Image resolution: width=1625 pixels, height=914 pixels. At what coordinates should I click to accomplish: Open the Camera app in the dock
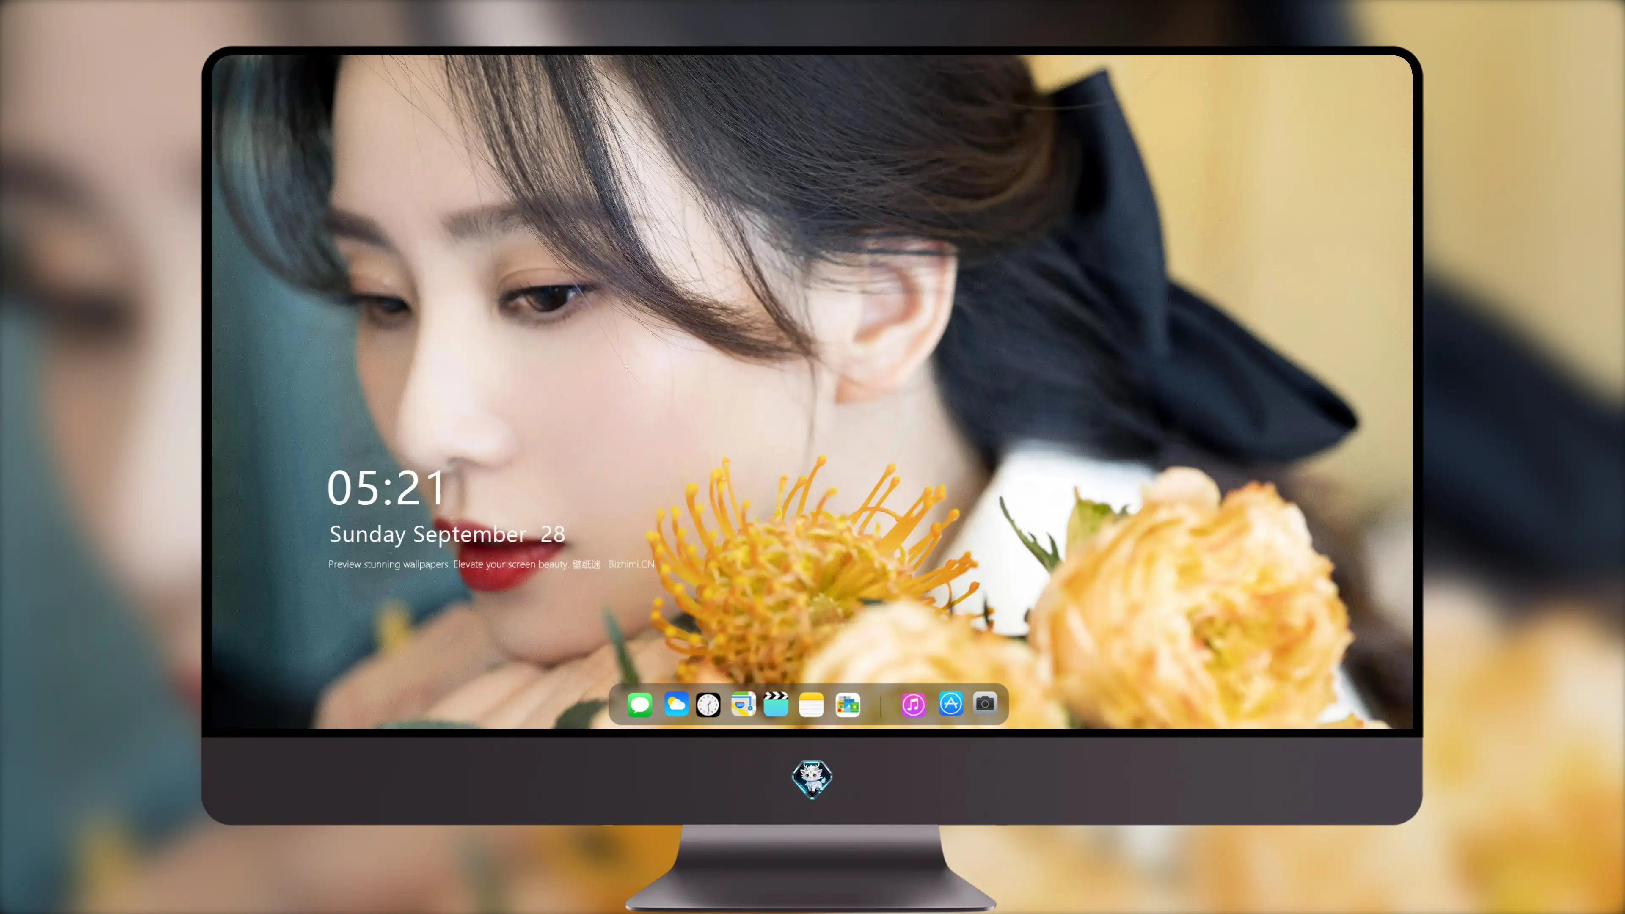[x=985, y=703]
